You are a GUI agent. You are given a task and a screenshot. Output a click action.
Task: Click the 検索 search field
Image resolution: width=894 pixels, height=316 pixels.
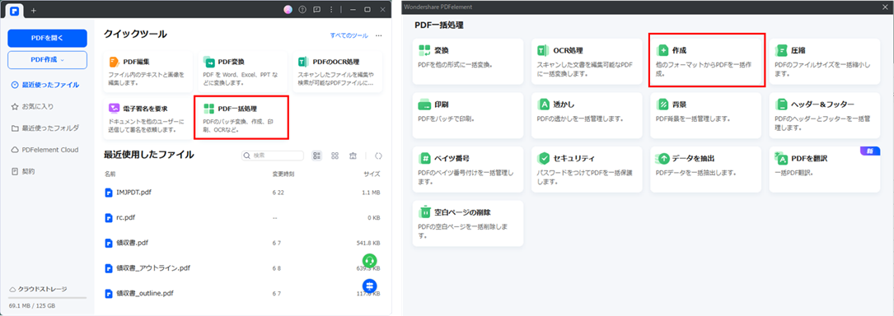pos(273,156)
